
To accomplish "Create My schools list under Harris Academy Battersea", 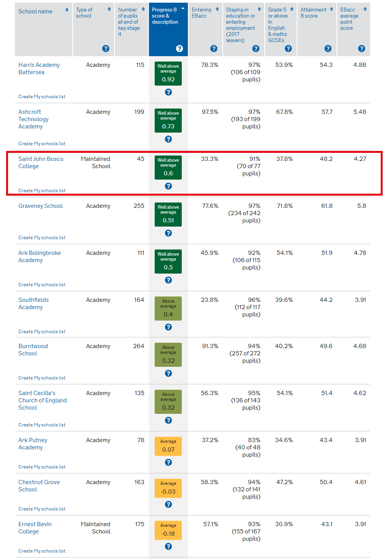I will (x=42, y=97).
